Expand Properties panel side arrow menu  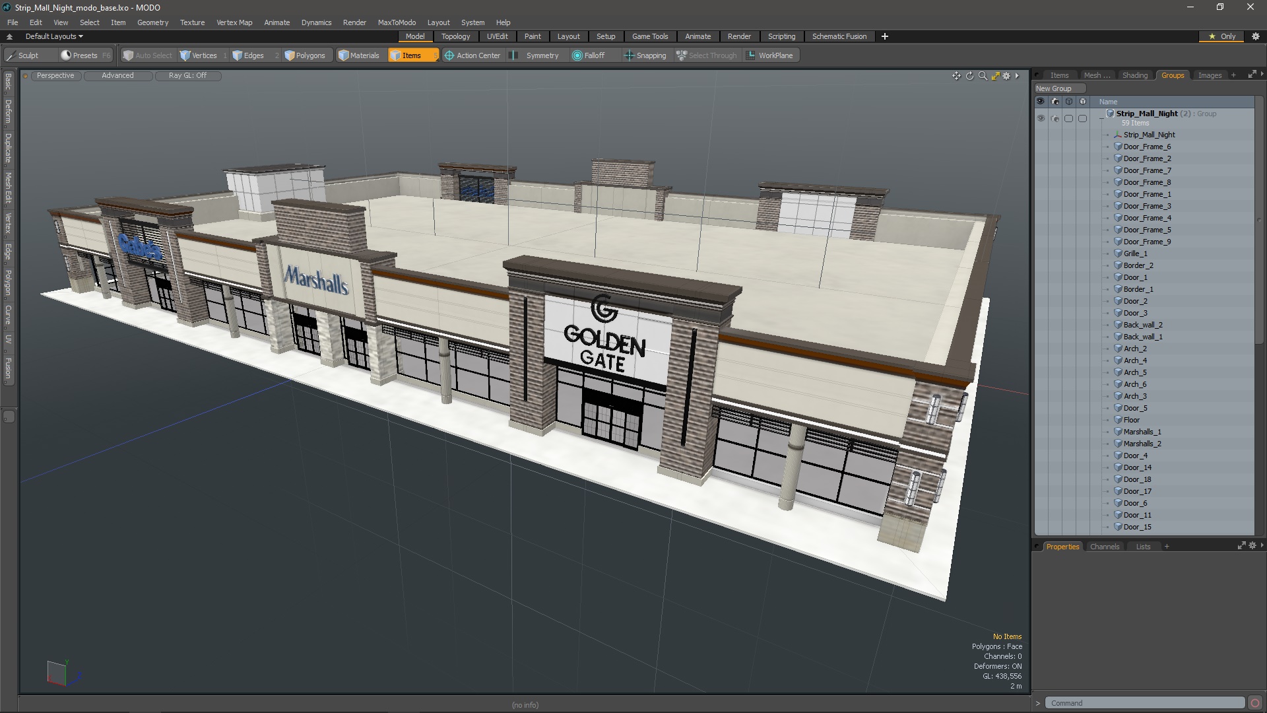1262,545
